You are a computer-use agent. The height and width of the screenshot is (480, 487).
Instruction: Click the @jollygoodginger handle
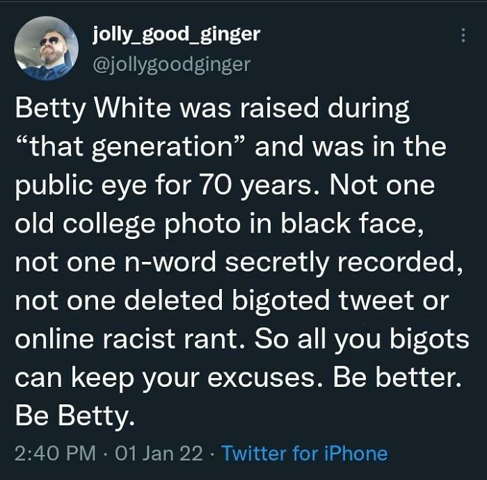pos(171,64)
